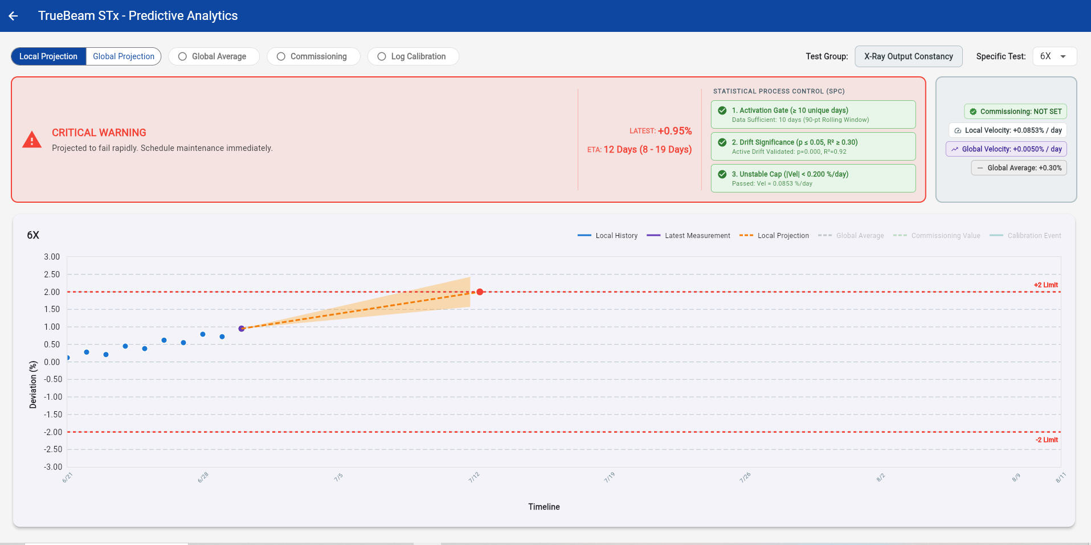The width and height of the screenshot is (1091, 545).
Task: Toggle Local History legend entry
Action: click(607, 236)
